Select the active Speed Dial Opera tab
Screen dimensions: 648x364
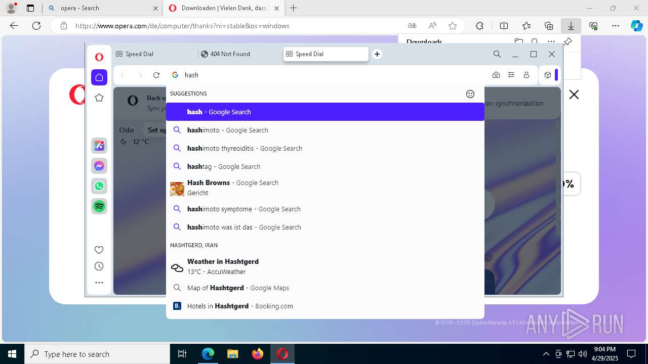(x=326, y=54)
